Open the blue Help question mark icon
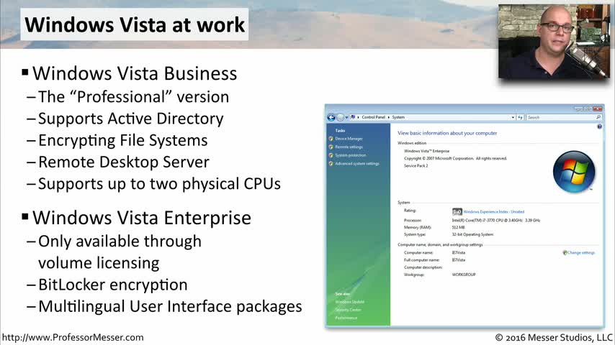This screenshot has width=615, height=345. click(599, 126)
